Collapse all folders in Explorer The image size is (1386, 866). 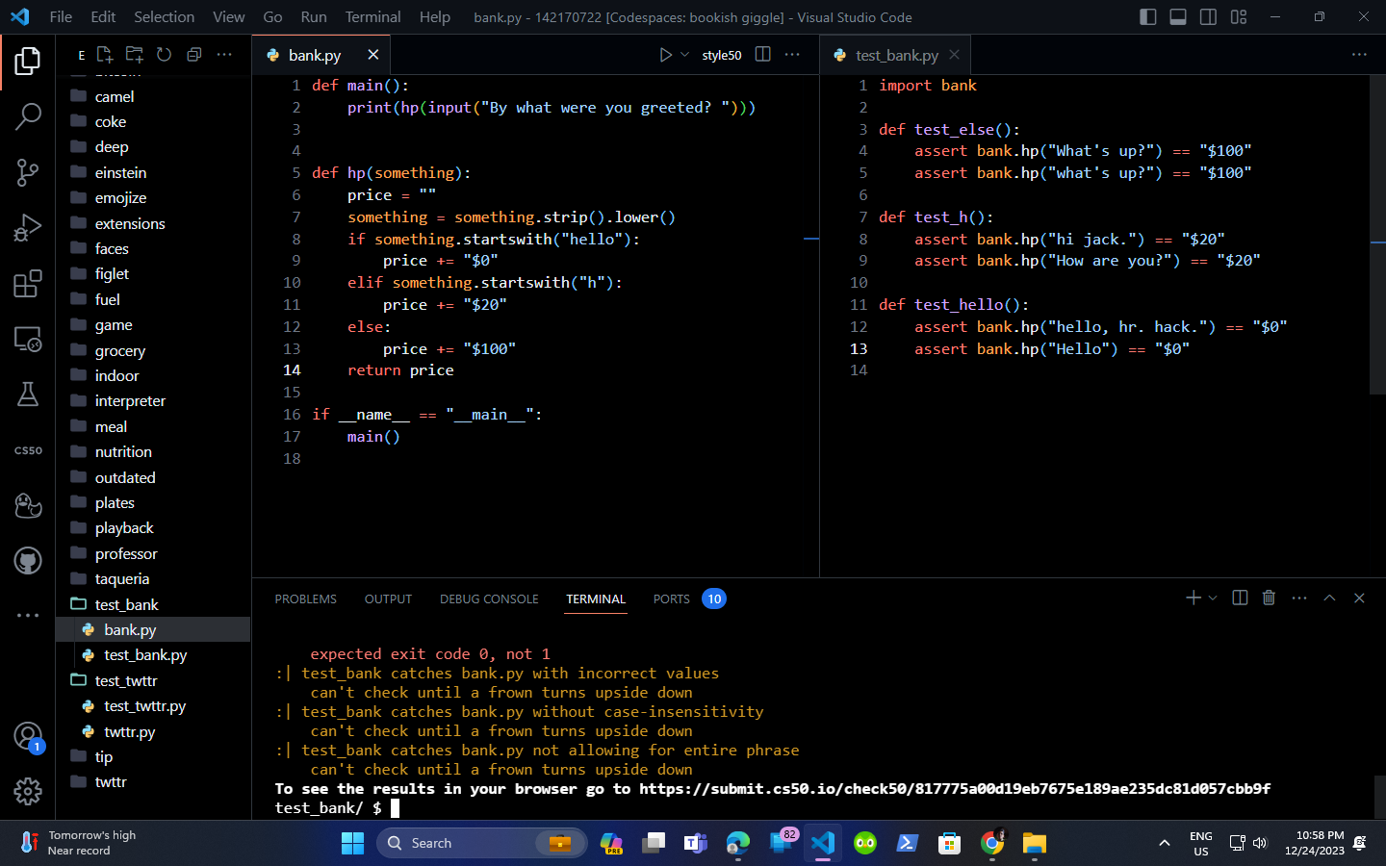point(194,55)
